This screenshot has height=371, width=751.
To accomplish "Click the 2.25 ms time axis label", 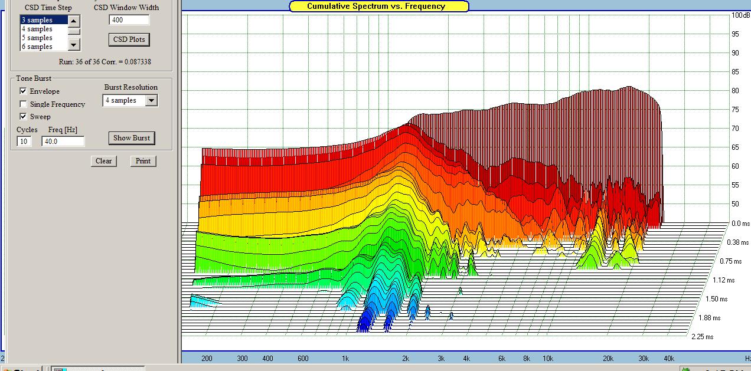I will 703,337.
